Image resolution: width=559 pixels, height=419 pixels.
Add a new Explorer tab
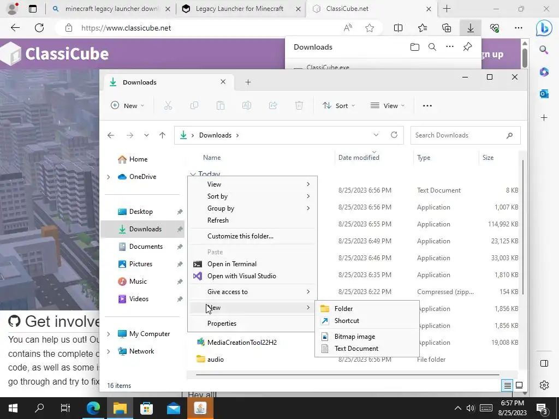pyautogui.click(x=248, y=82)
